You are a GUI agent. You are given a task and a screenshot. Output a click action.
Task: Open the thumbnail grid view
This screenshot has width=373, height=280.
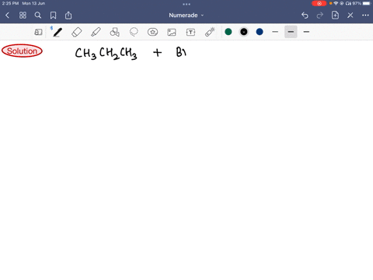[x=23, y=16]
